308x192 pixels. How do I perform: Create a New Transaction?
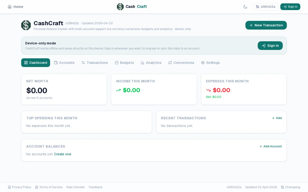click(x=266, y=25)
